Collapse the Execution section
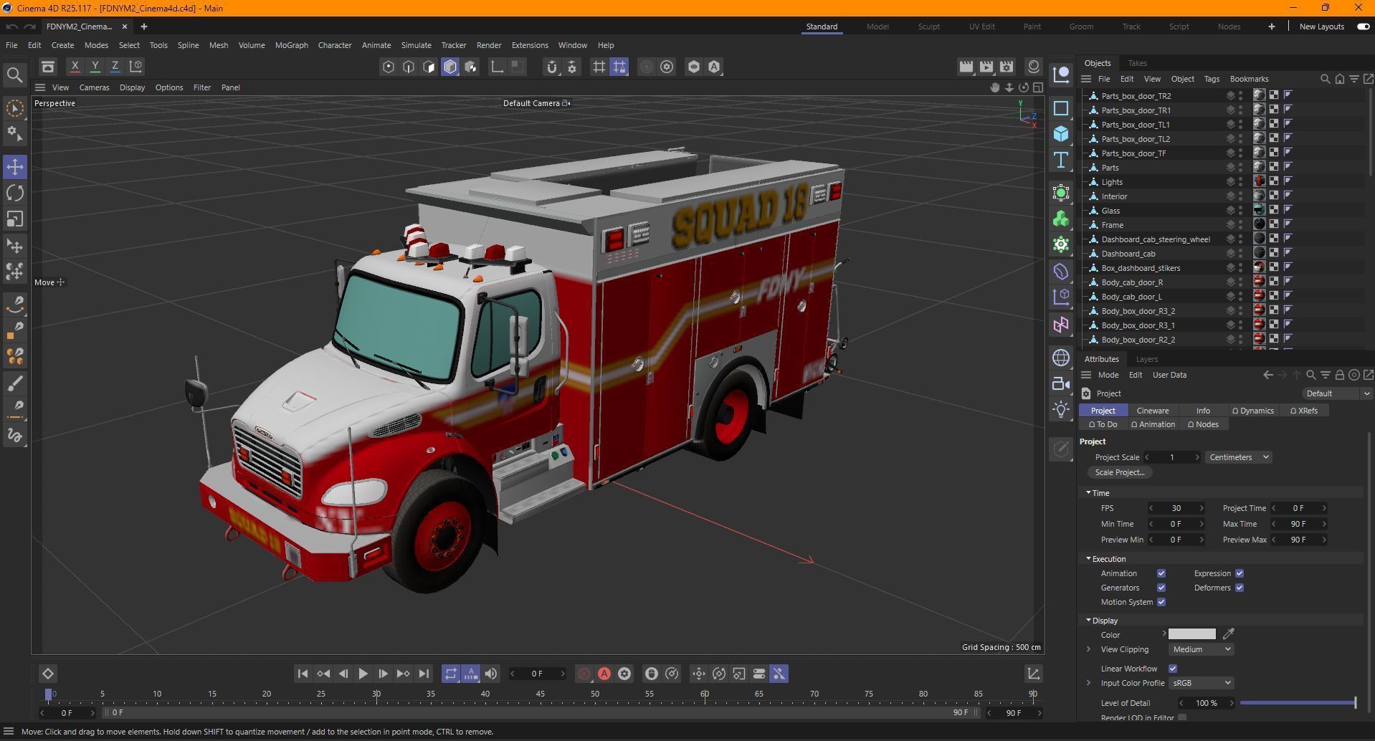The height and width of the screenshot is (741, 1375). coord(1088,559)
